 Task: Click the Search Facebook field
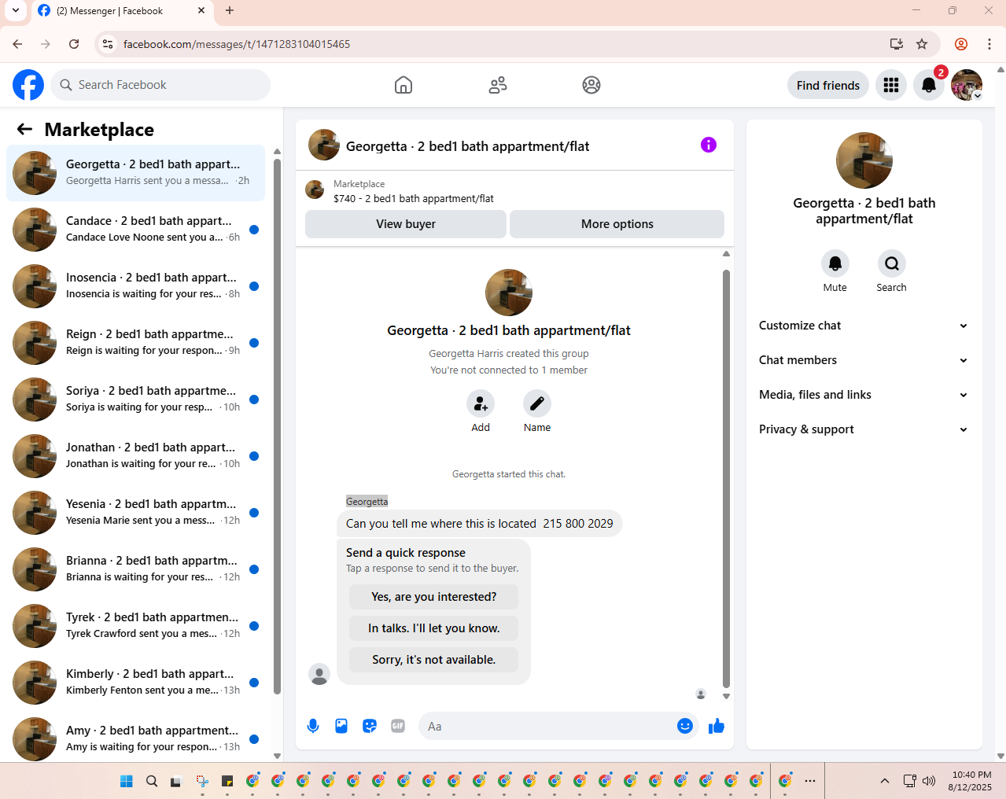(160, 85)
